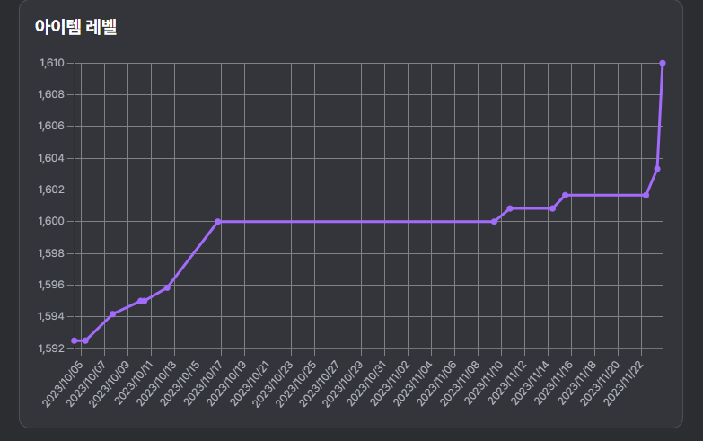
Task: Click the x-axis date 2023/11/02
Action: tap(389, 384)
